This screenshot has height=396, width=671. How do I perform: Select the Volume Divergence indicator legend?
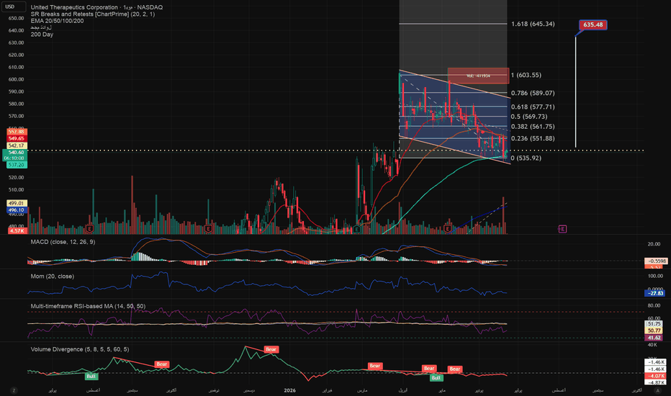[80, 349]
